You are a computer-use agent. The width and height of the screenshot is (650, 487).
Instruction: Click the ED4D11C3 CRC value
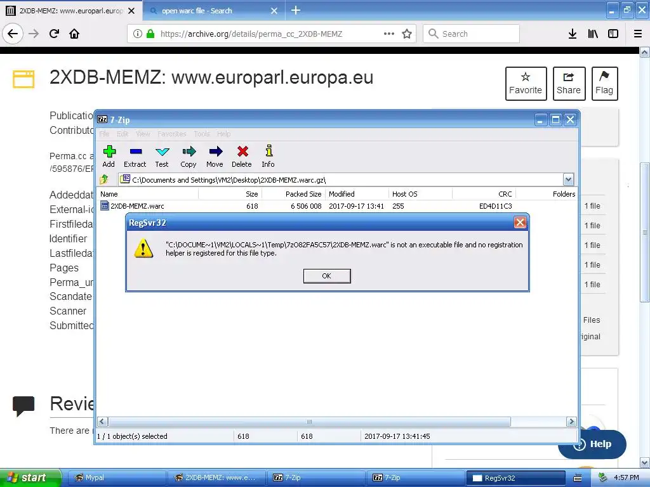tap(495, 206)
